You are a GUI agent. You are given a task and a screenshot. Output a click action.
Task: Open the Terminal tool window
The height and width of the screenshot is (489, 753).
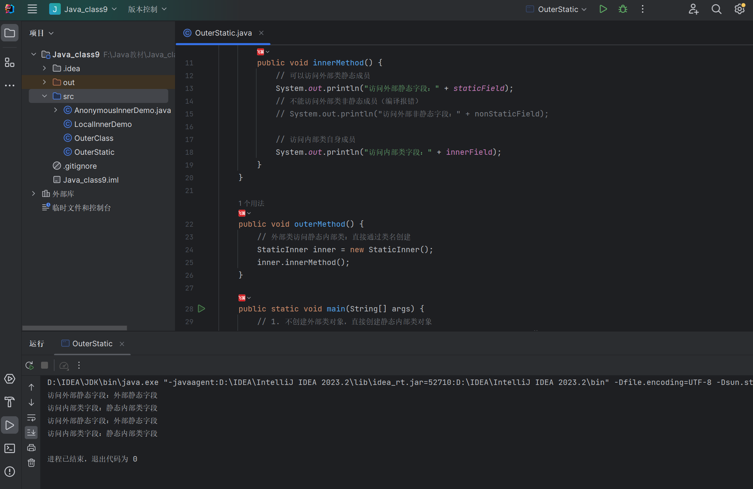[x=10, y=448]
